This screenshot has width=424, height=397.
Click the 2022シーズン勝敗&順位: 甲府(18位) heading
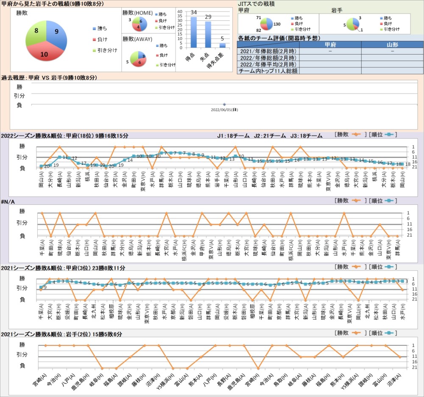click(x=64, y=136)
